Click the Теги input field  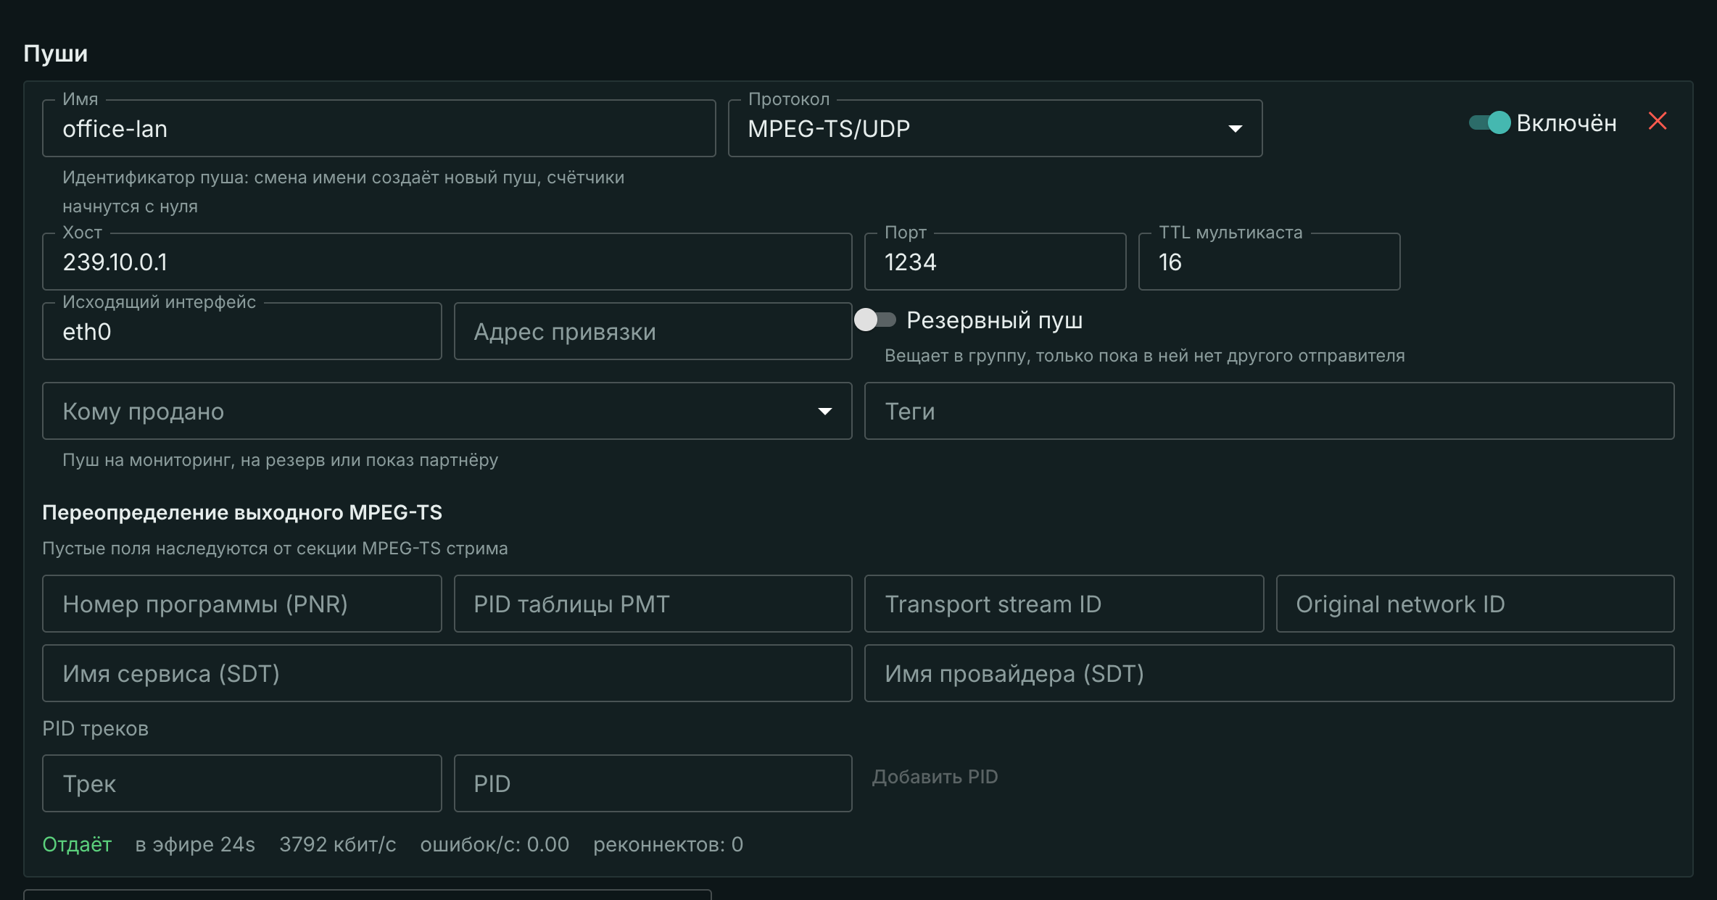click(x=1269, y=411)
